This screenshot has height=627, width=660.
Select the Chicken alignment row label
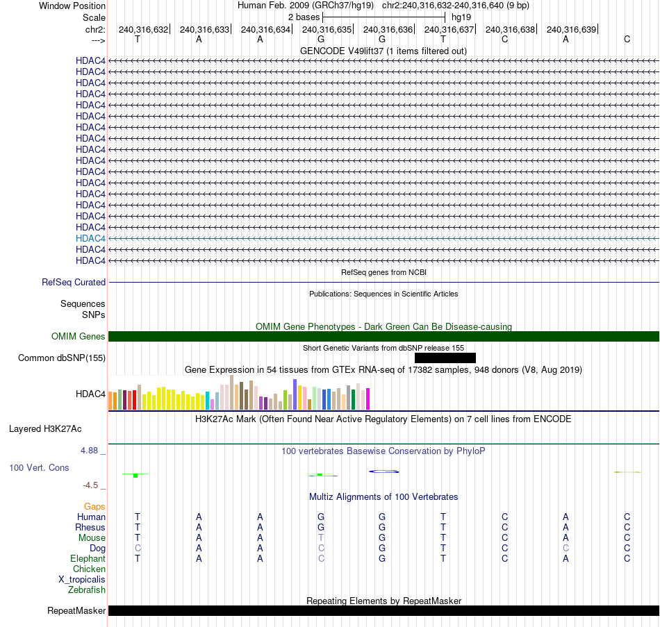89,569
